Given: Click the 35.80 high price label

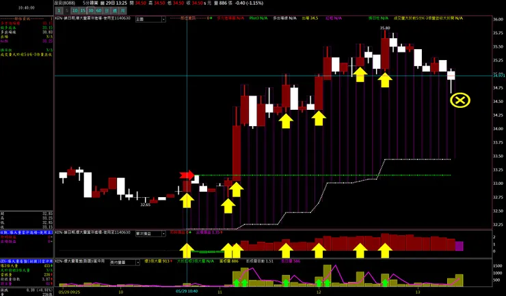Looking at the screenshot, I should pyautogui.click(x=385, y=28).
